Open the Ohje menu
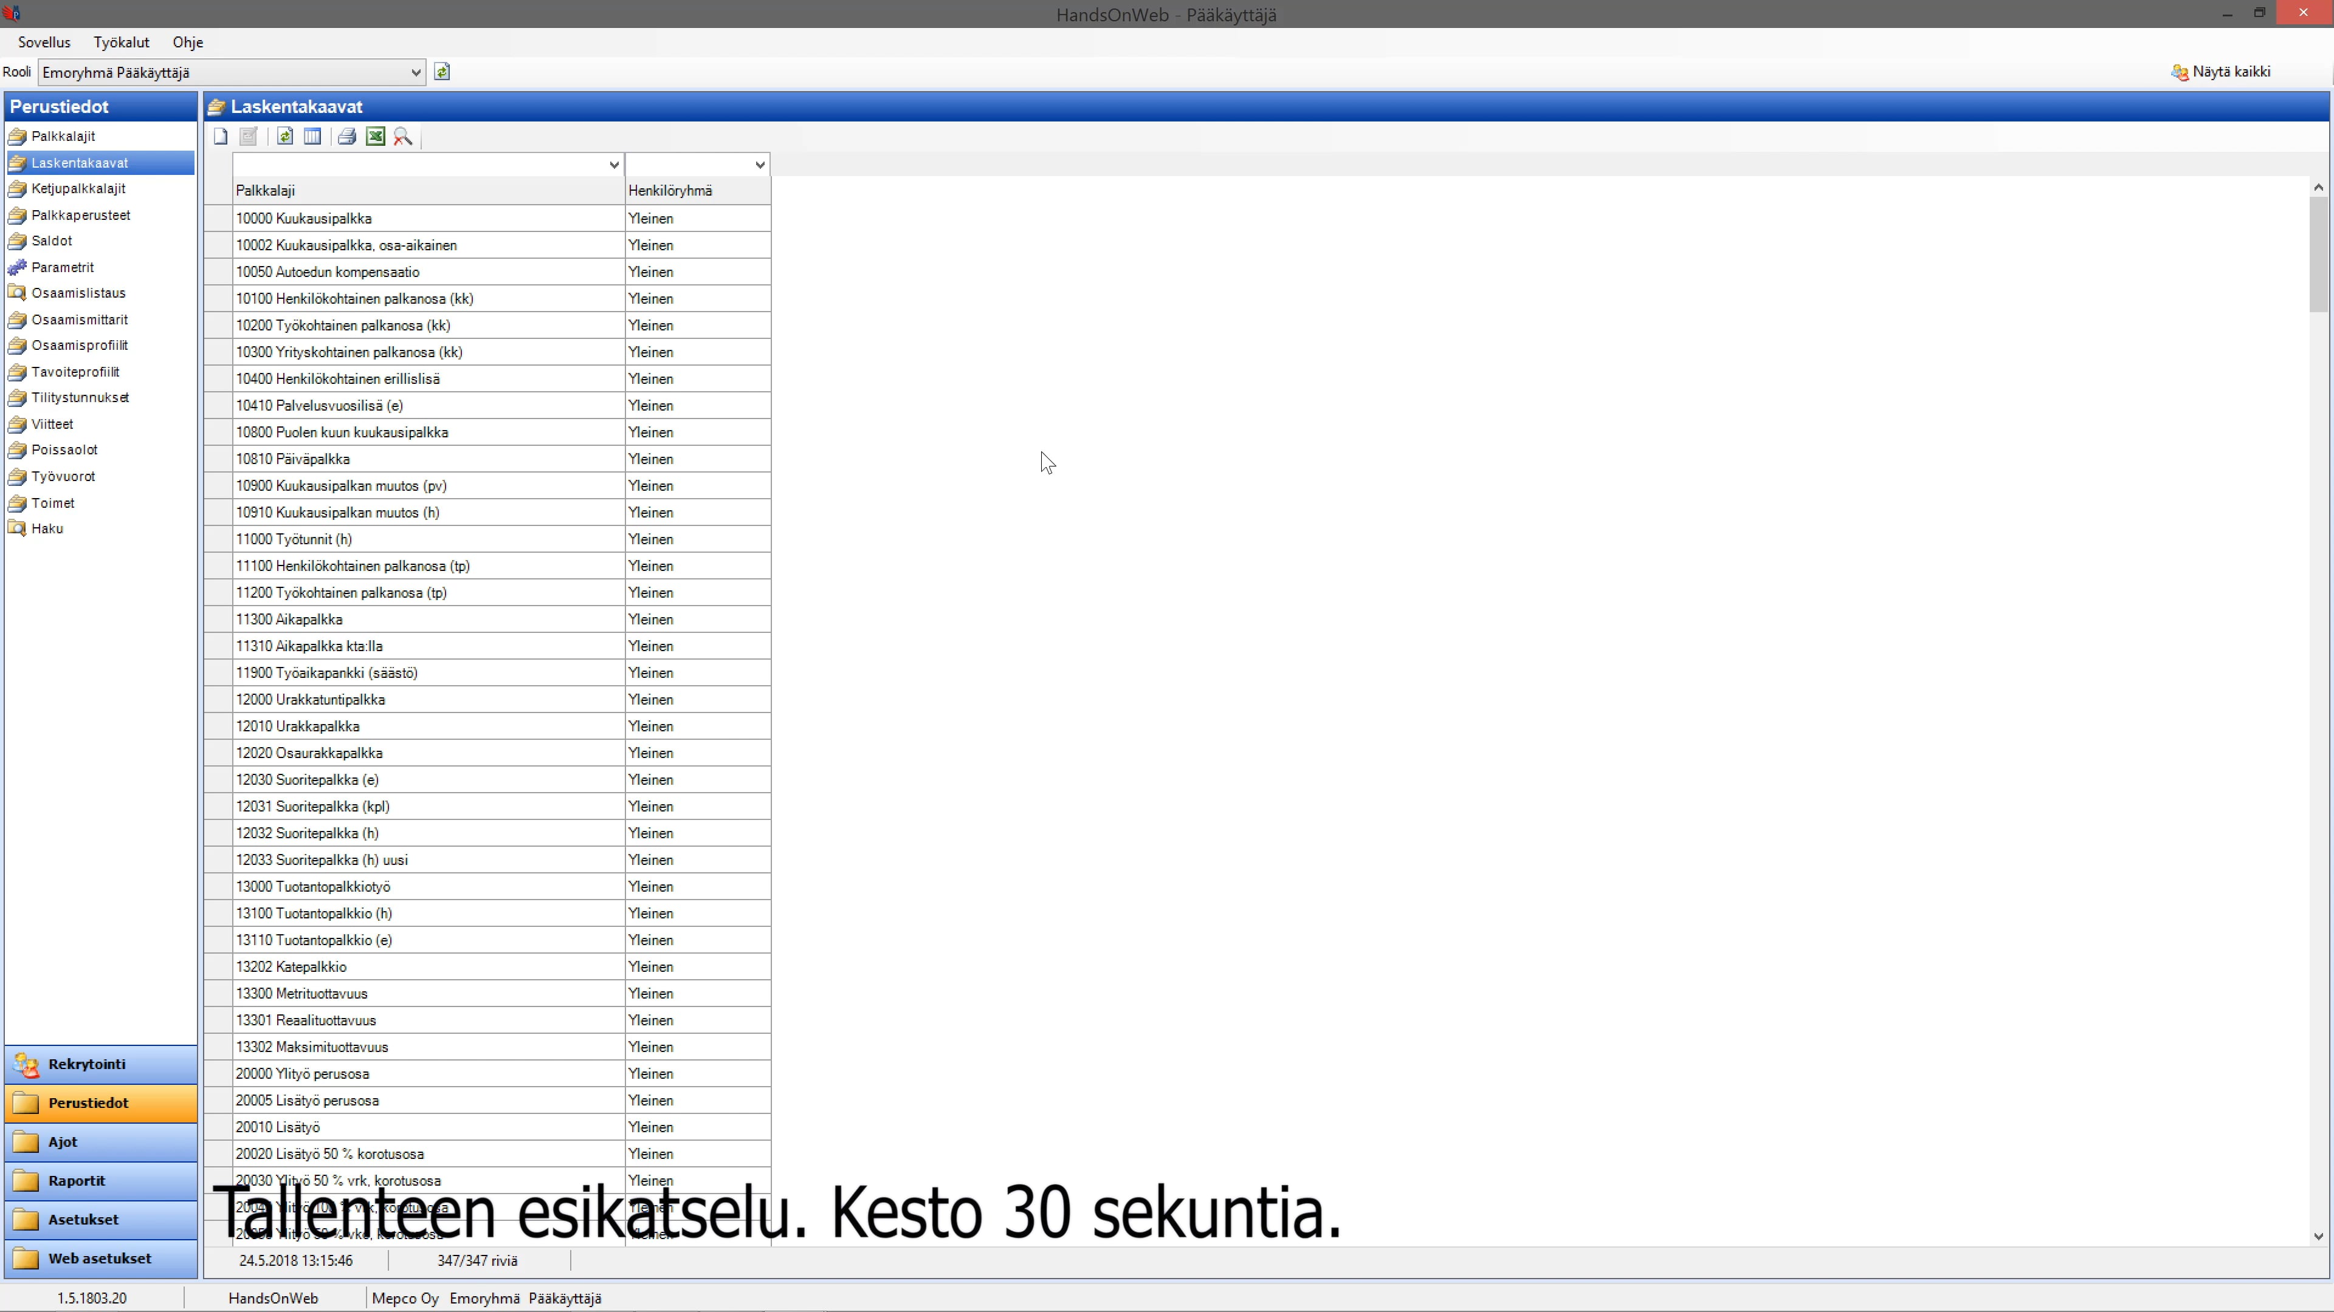 coord(188,42)
